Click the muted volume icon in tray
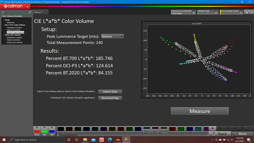This screenshot has width=254, height=143. pos(232,140)
